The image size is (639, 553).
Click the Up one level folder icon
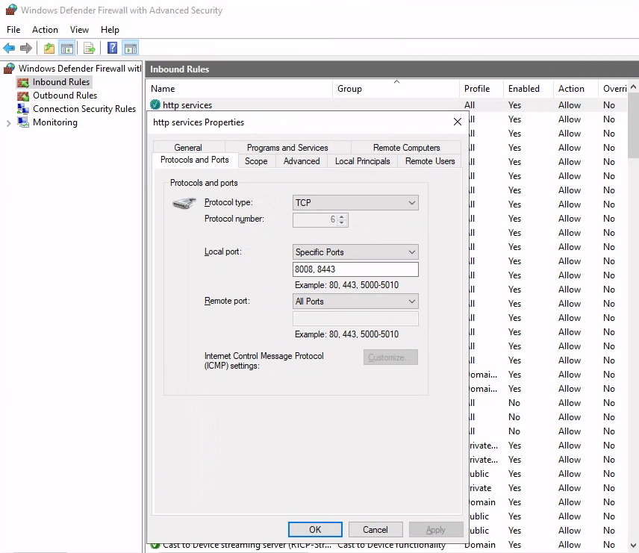(49, 48)
